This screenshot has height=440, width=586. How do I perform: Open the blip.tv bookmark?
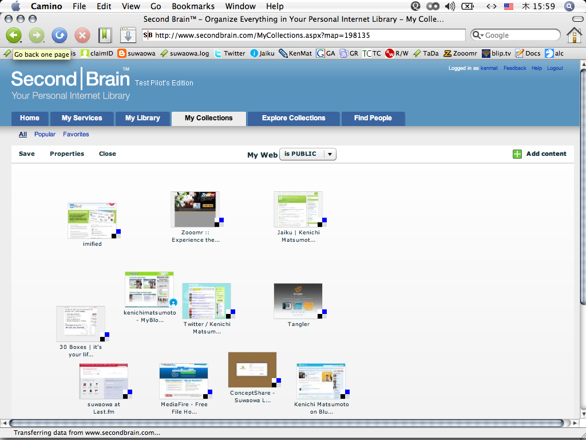(496, 53)
